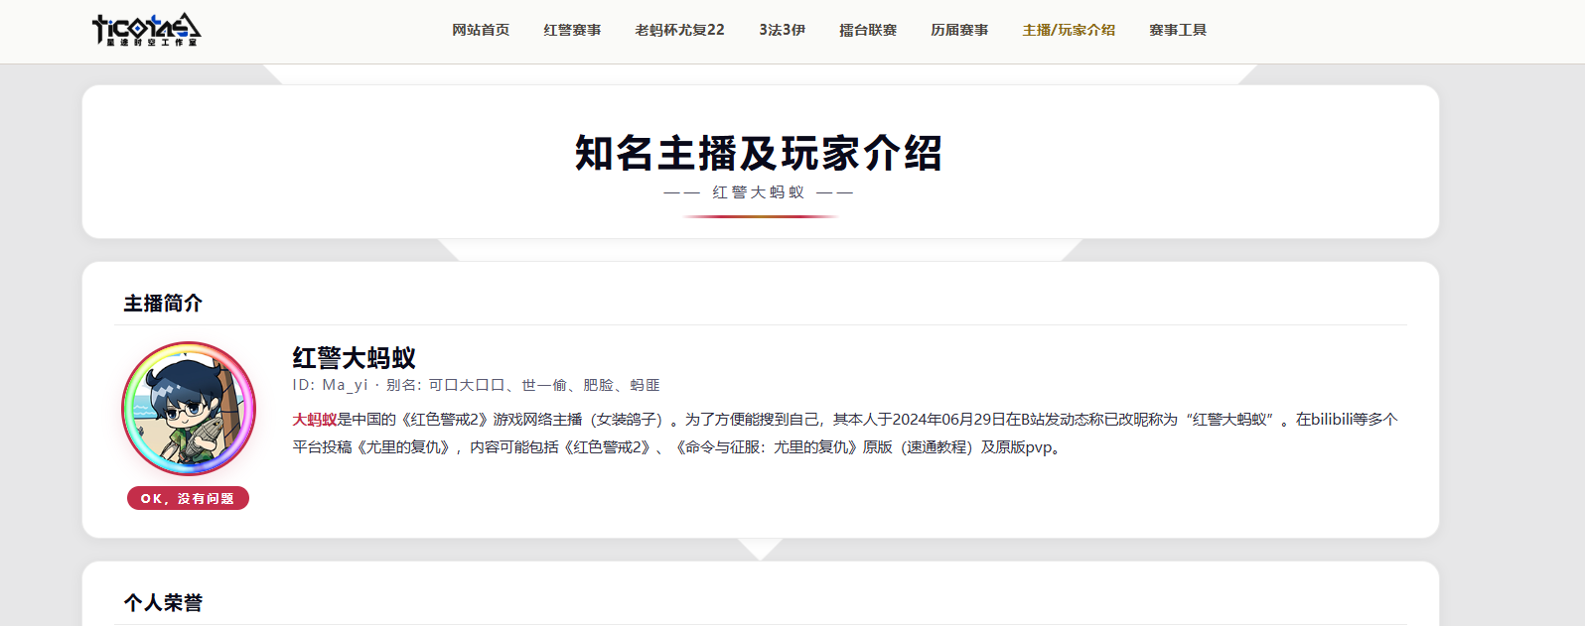Image resolution: width=1585 pixels, height=626 pixels.
Task: Click the 'ID: Ma_yi' alias line
Action: [476, 385]
